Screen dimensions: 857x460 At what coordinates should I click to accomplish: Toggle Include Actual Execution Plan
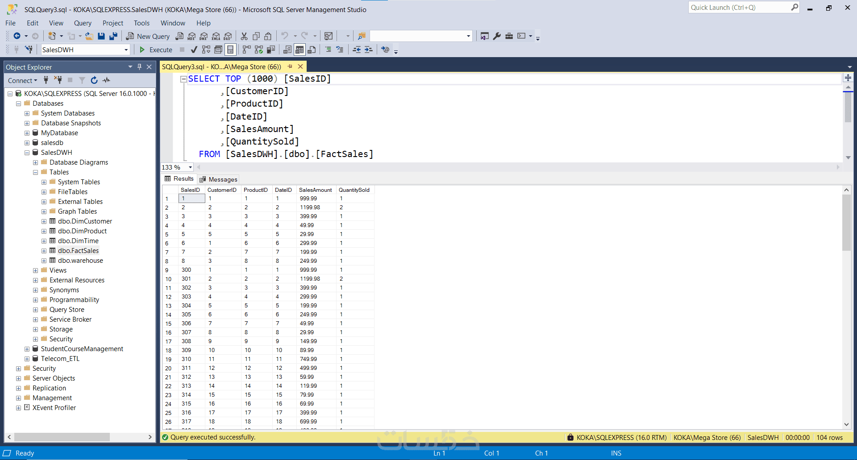tap(246, 50)
